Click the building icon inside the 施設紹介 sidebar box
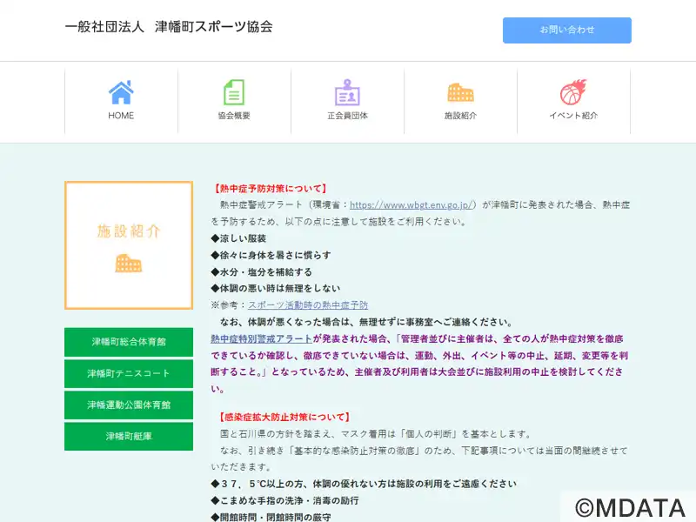Viewport: 696px width, 522px height. coord(128,263)
